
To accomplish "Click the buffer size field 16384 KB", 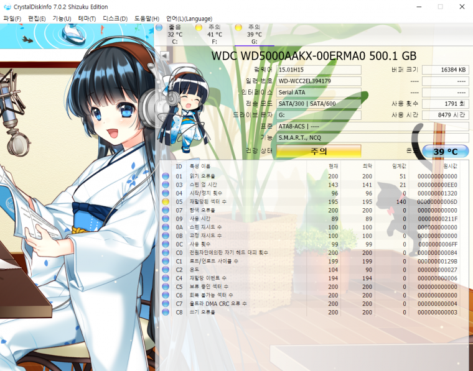I will click(446, 70).
